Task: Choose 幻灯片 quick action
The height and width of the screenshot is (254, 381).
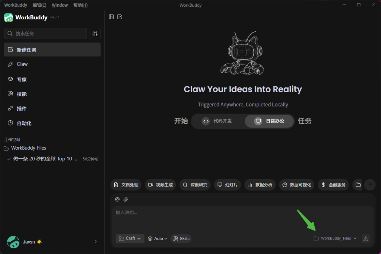Action: pos(228,185)
